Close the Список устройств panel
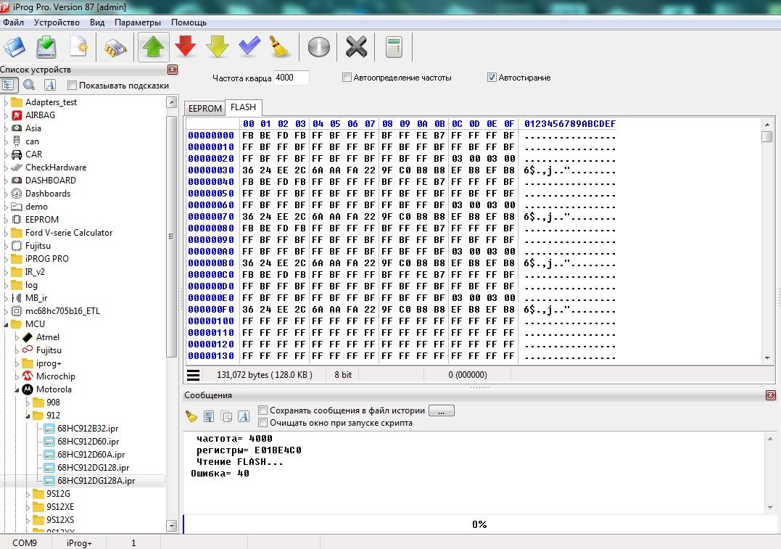This screenshot has height=549, width=781. [173, 70]
